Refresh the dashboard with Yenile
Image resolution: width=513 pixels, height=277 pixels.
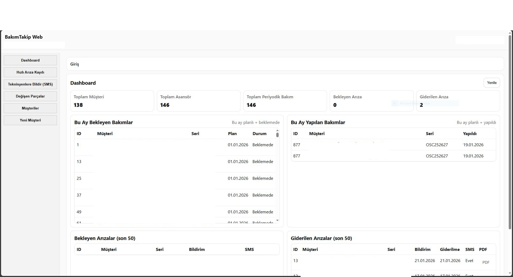(x=492, y=83)
